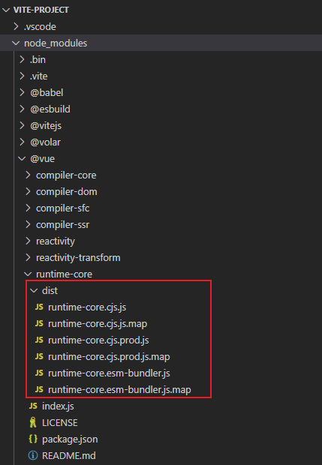Open runtime-core.esm-bundler.js.map file
The height and width of the screenshot is (465, 322).
119,389
